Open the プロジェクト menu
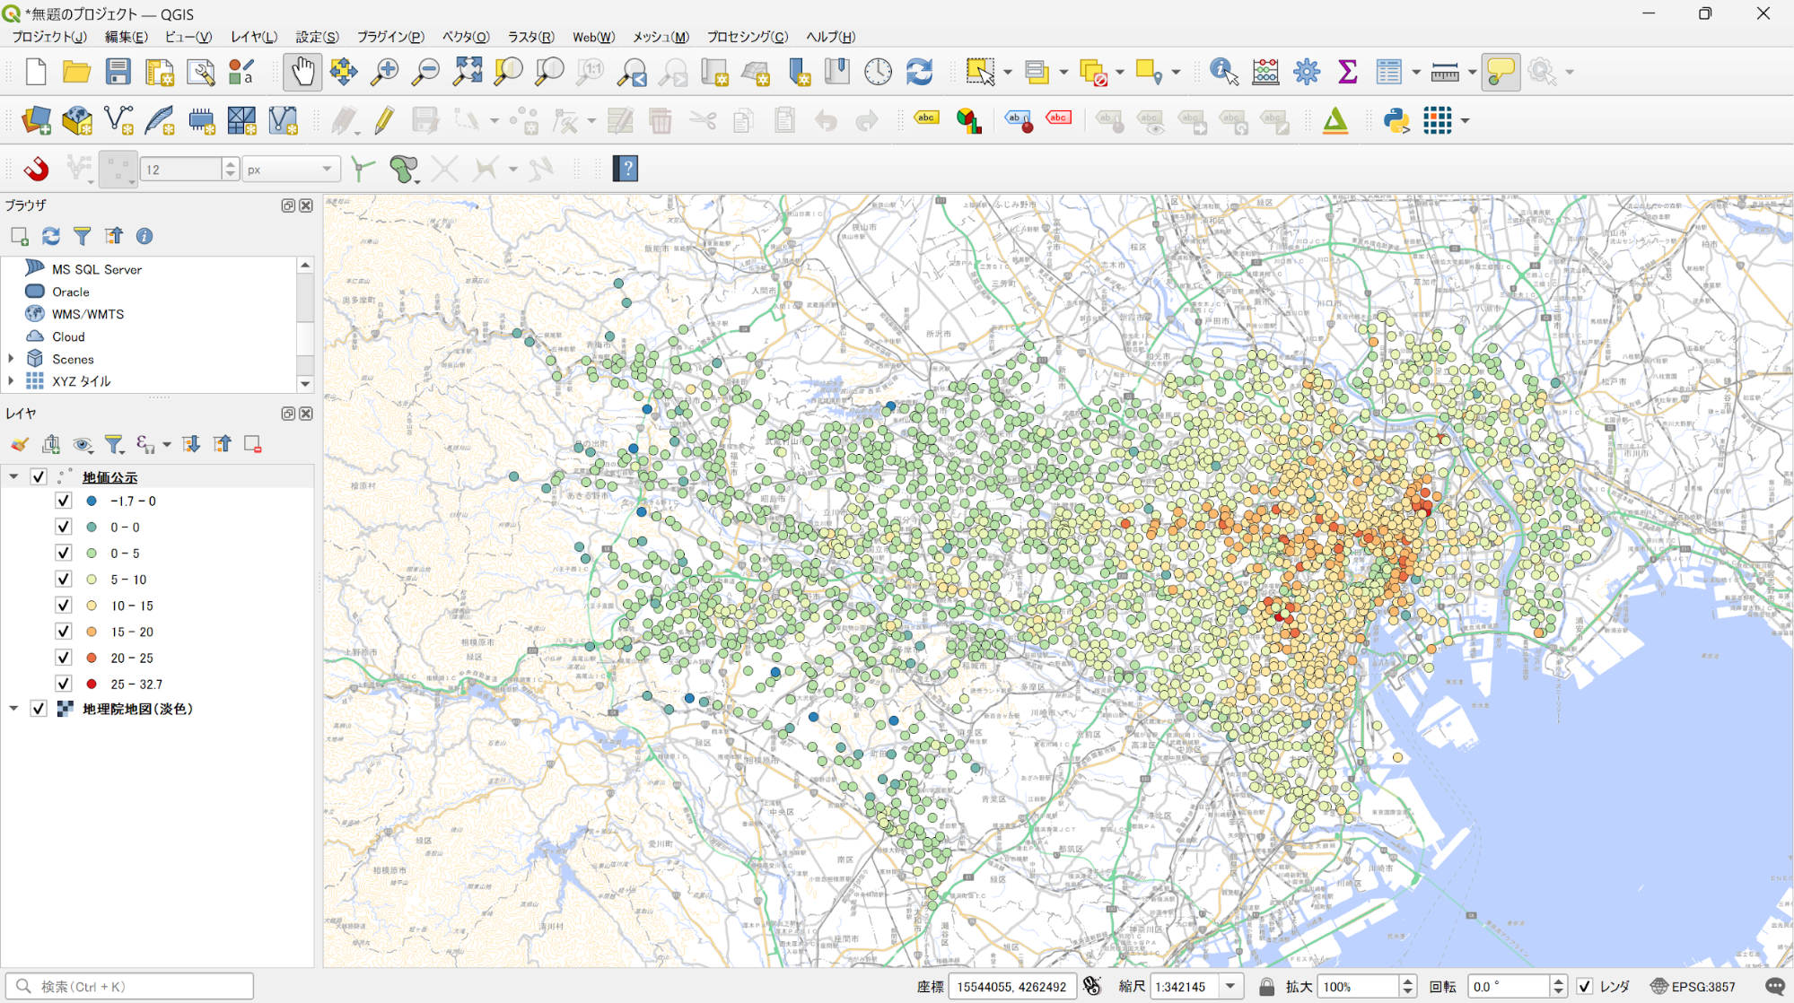This screenshot has width=1794, height=1003. tap(49, 37)
